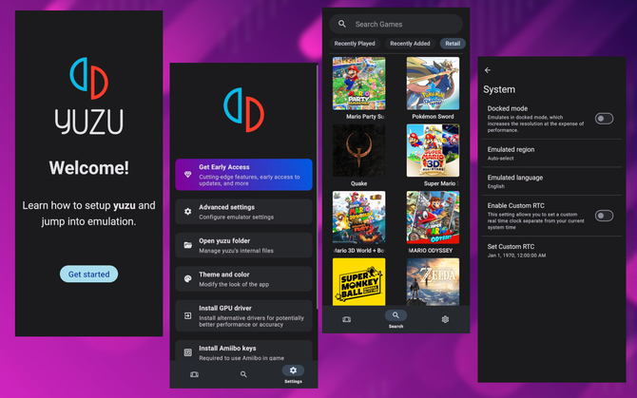Screen dimensions: 637x398
Task: Open the Emulated language setting
Action: pyautogui.click(x=551, y=181)
